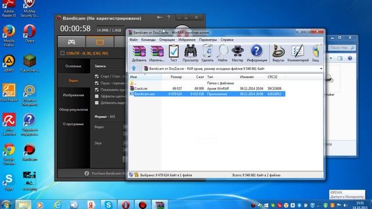Click the Explorer window search field
The width and height of the screenshot is (372, 209).
tap(342, 48)
